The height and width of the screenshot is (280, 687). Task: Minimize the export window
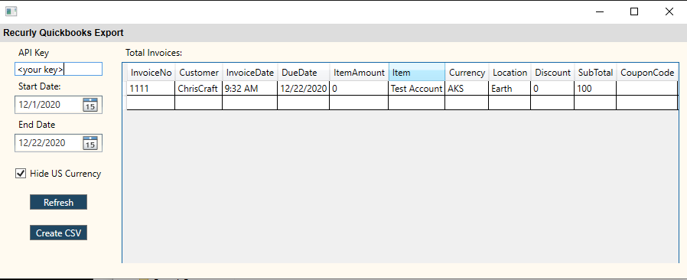pyautogui.click(x=600, y=11)
